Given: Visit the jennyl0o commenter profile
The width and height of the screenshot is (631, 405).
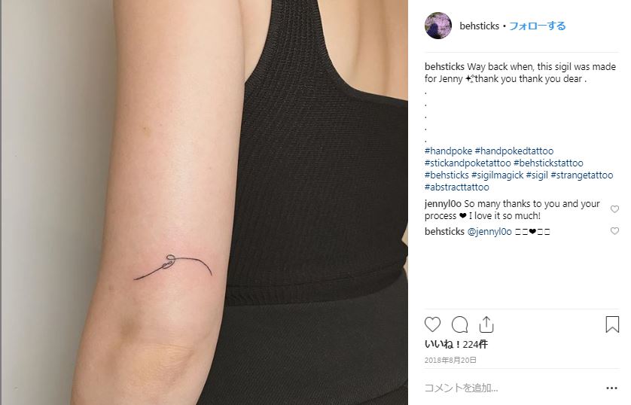Looking at the screenshot, I should [443, 204].
